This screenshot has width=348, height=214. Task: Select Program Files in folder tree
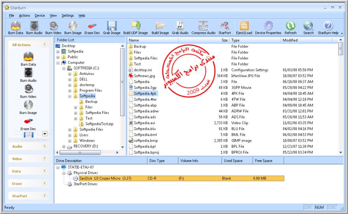[90, 91]
